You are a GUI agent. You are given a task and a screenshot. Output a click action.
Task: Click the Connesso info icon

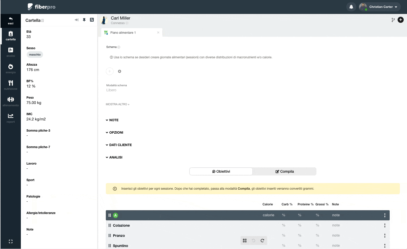(x=127, y=23)
